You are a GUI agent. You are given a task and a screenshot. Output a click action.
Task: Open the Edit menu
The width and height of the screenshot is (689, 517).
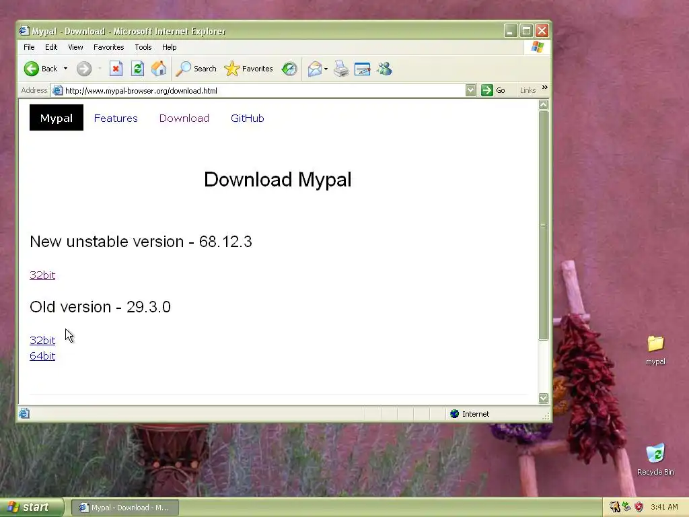pyautogui.click(x=51, y=47)
